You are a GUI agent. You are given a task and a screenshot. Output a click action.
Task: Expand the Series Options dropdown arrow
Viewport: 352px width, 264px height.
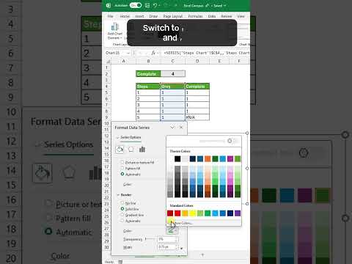118,137
